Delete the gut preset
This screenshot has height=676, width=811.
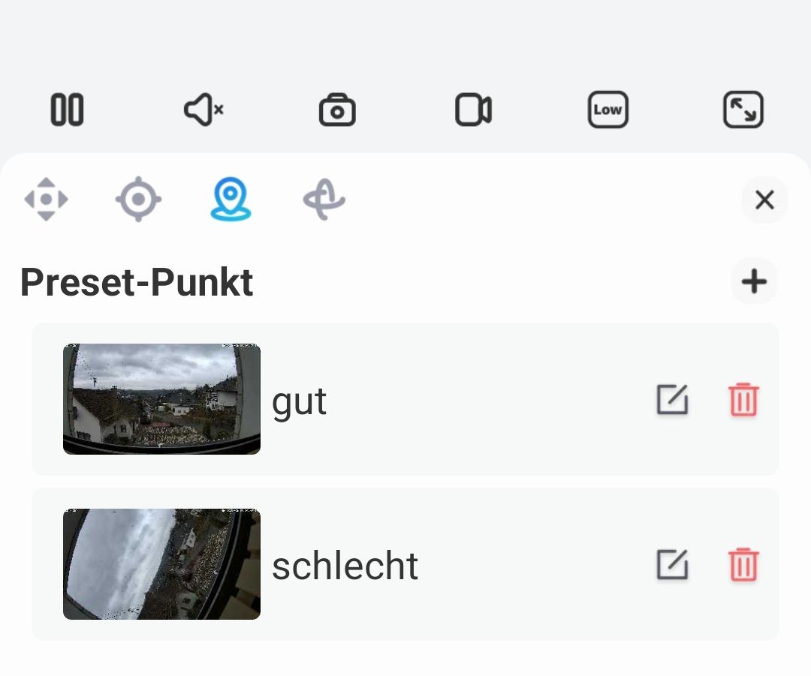743,399
